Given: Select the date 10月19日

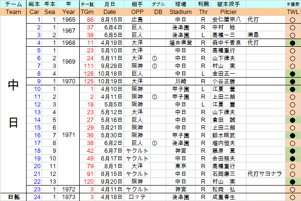Looking at the screenshot, I should (110, 81).
